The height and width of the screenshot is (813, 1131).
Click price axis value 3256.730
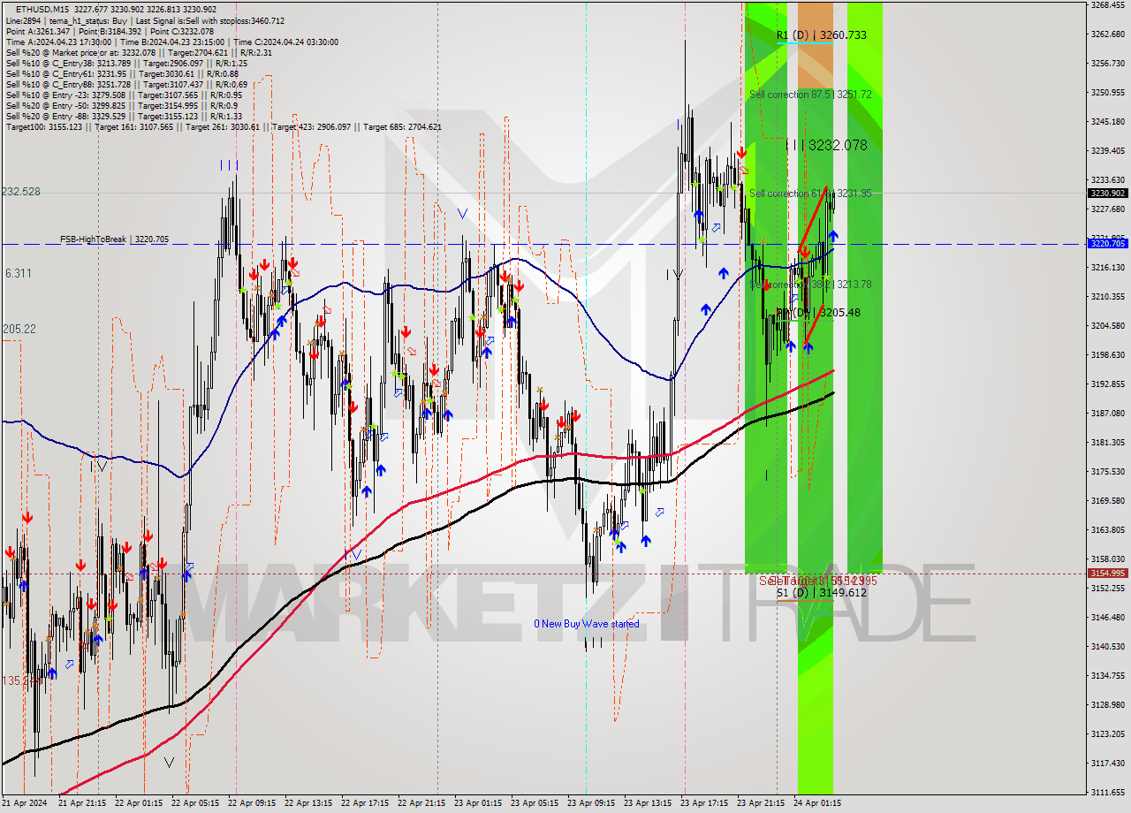pyautogui.click(x=1107, y=63)
